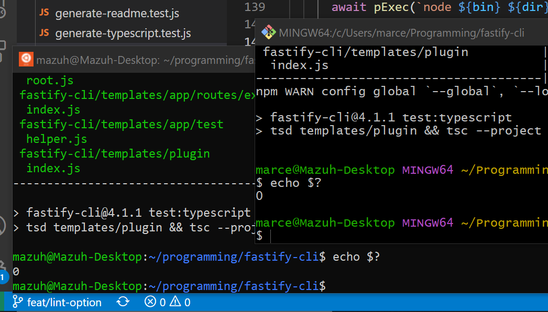The height and width of the screenshot is (312, 548).
Task: Click 'helper.js' in the Ubuntu terminal output
Action: tap(57, 139)
